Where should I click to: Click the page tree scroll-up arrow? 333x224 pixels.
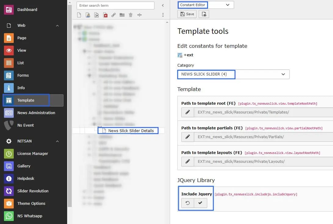coord(167,22)
